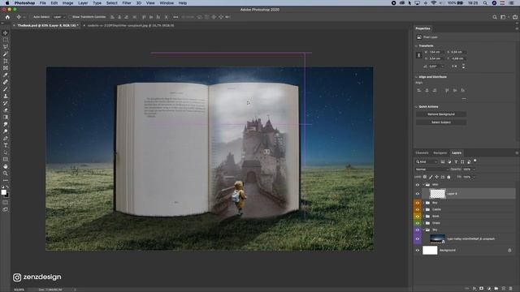
Task: Click the Create new group folder icon
Action: 496,289
